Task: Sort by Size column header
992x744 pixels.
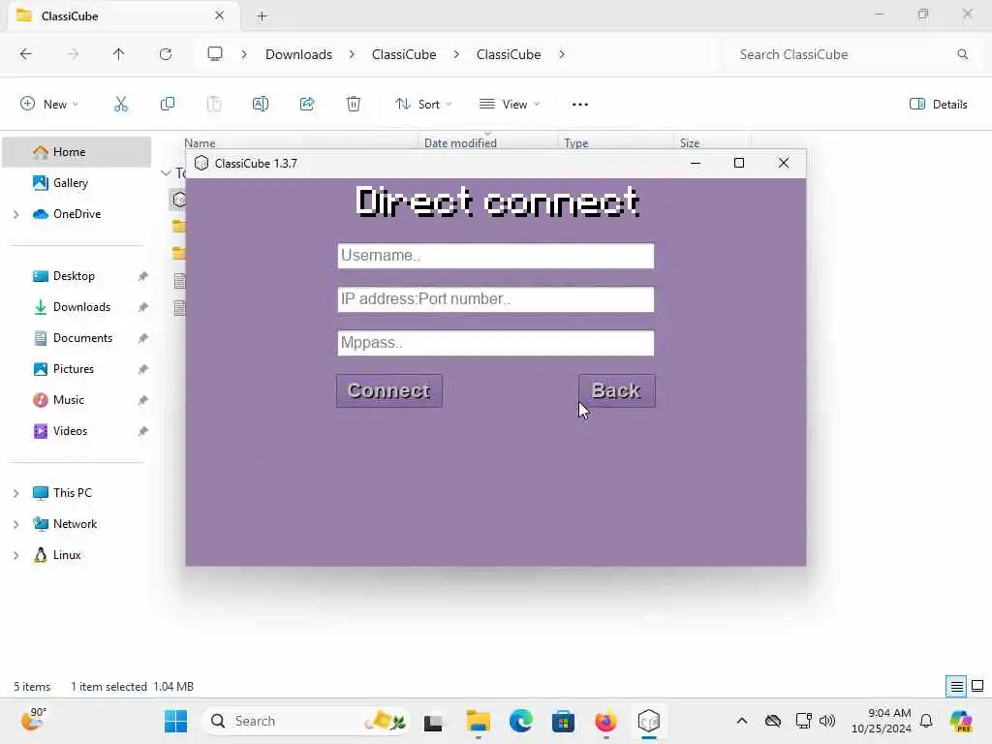Action: 690,143
